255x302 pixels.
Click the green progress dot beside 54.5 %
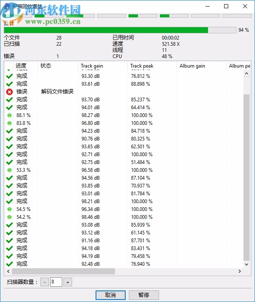tap(9, 209)
